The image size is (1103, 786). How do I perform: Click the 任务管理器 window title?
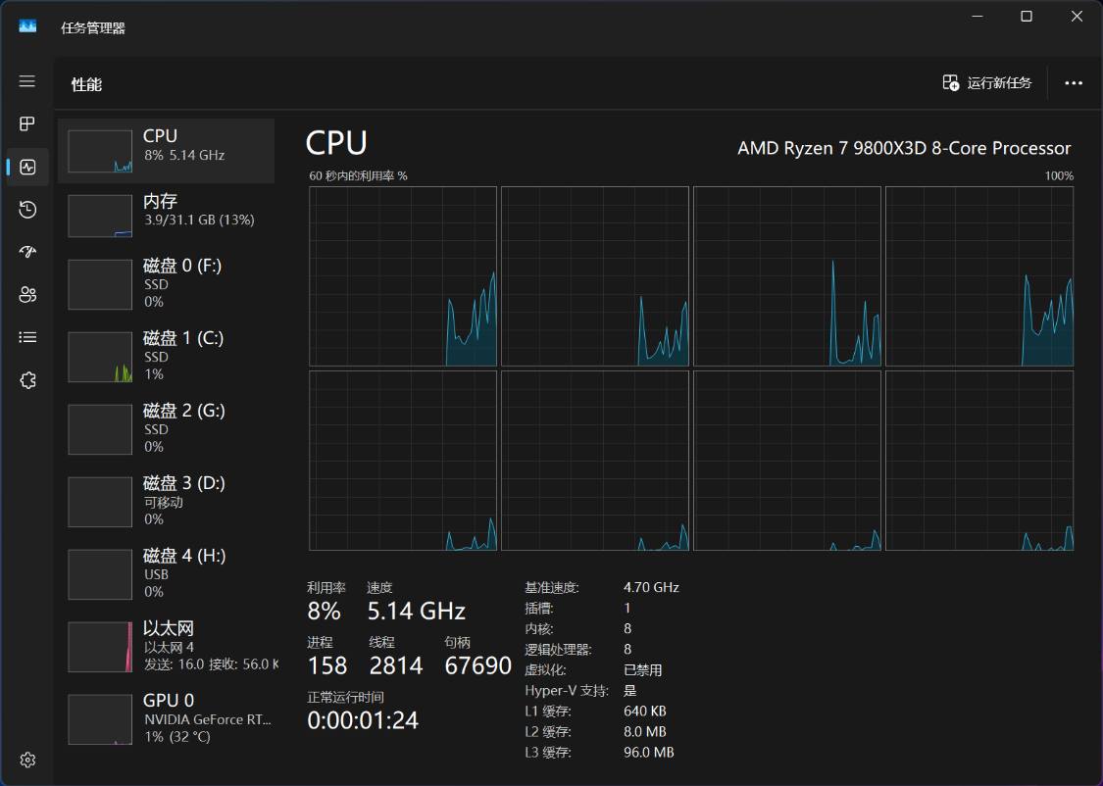93,28
